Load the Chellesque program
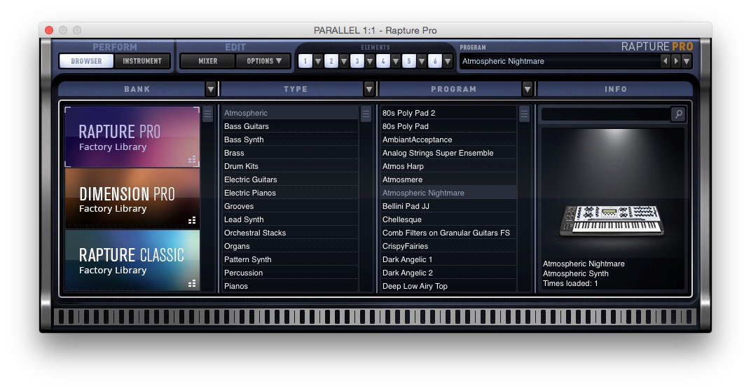751x389 pixels. [x=448, y=220]
